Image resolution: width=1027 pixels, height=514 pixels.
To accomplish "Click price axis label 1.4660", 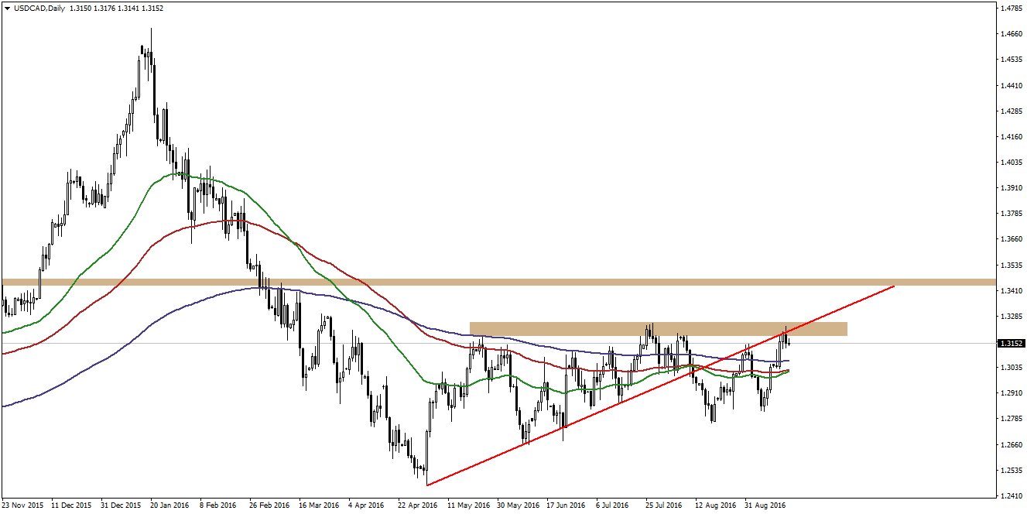I will tap(1012, 34).
